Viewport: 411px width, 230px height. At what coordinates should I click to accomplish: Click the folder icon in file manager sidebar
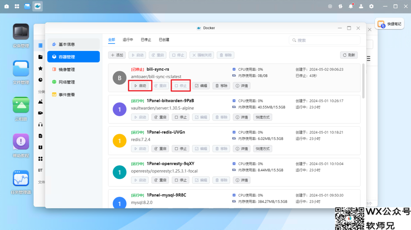(x=40, y=57)
